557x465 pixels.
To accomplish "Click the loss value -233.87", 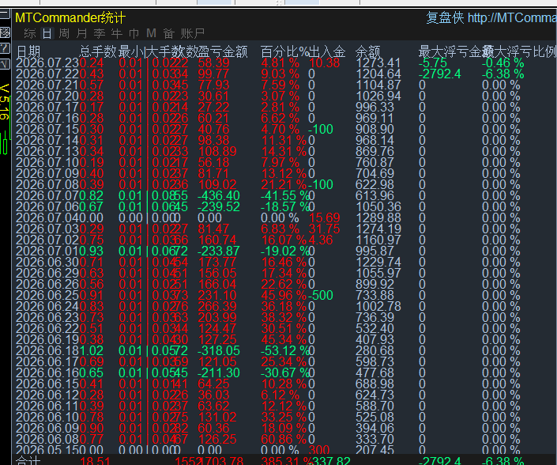I will tap(219, 251).
